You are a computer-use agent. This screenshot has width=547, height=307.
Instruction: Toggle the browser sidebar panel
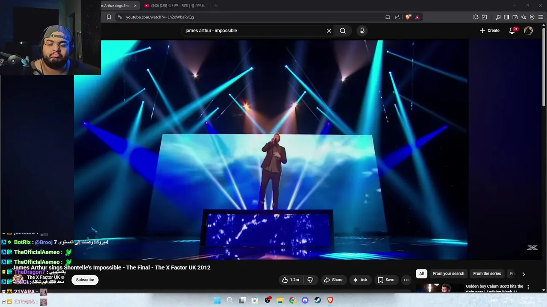(506, 17)
